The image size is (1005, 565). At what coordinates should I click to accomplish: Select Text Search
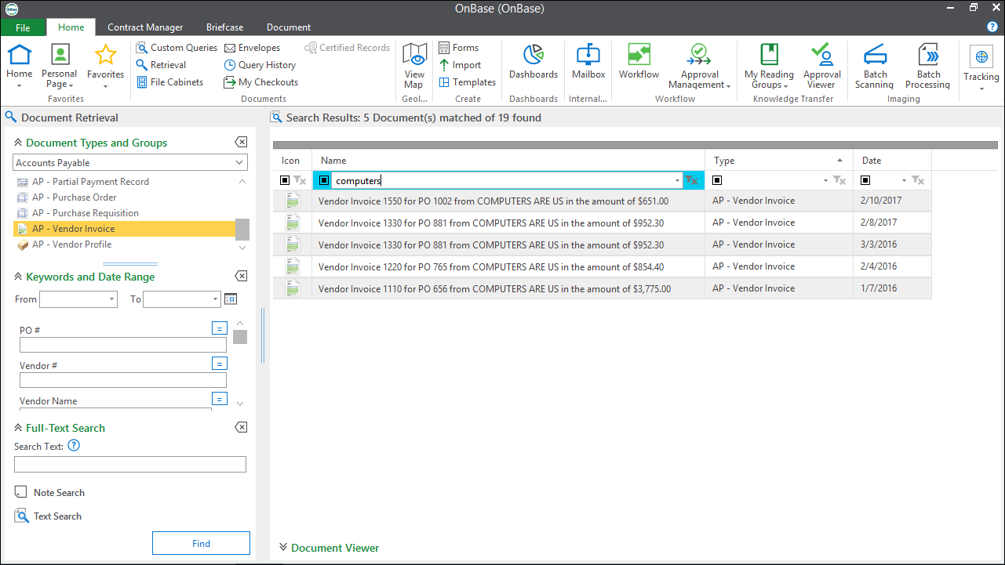(x=48, y=516)
